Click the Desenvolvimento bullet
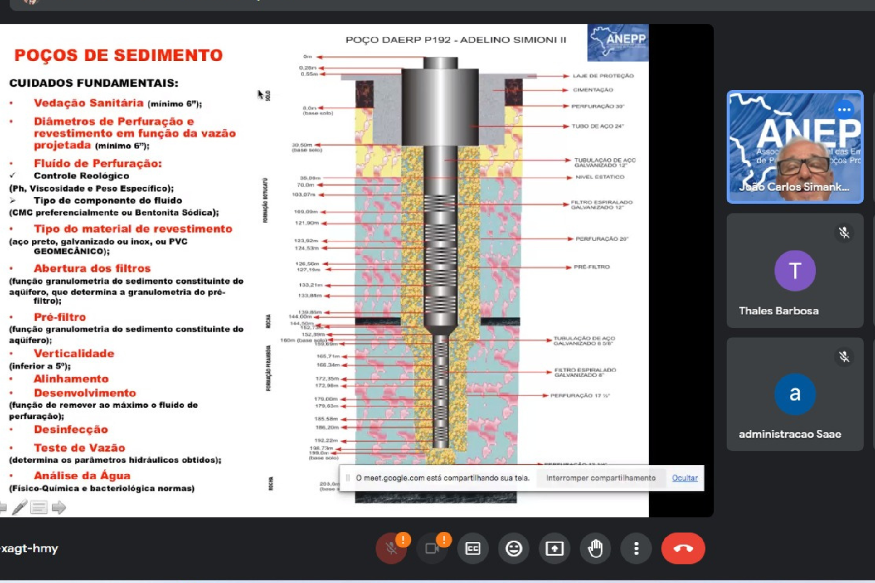The height and width of the screenshot is (583, 875). (x=85, y=393)
